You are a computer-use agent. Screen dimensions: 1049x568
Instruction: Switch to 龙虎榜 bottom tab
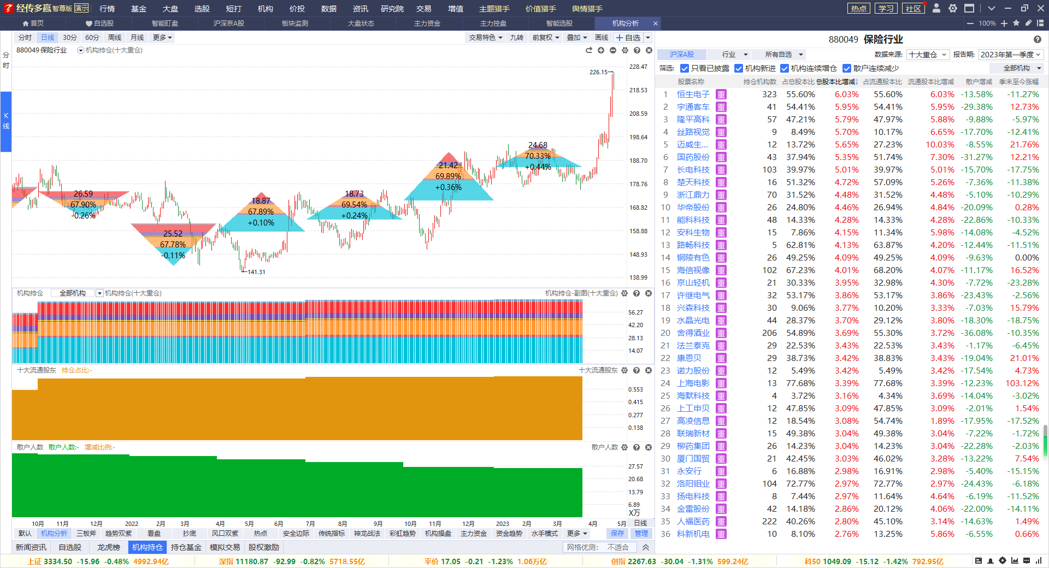[108, 547]
